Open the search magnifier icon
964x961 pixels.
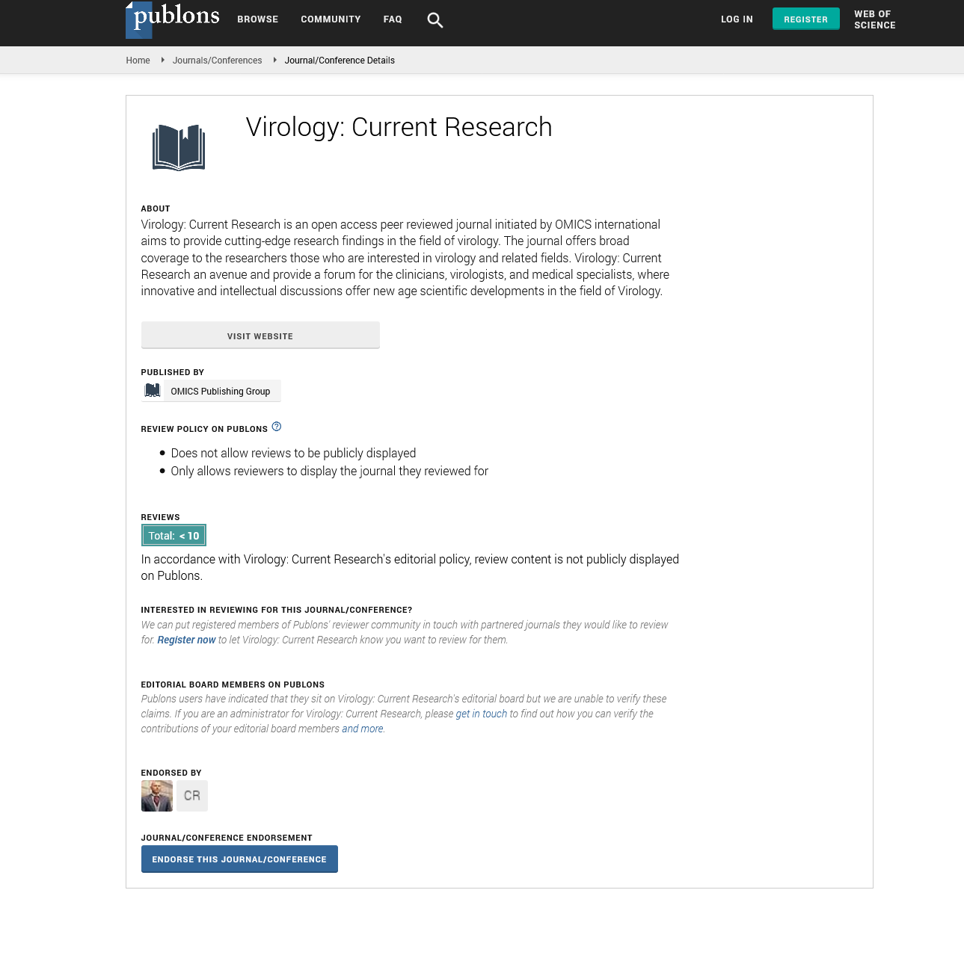pos(435,20)
